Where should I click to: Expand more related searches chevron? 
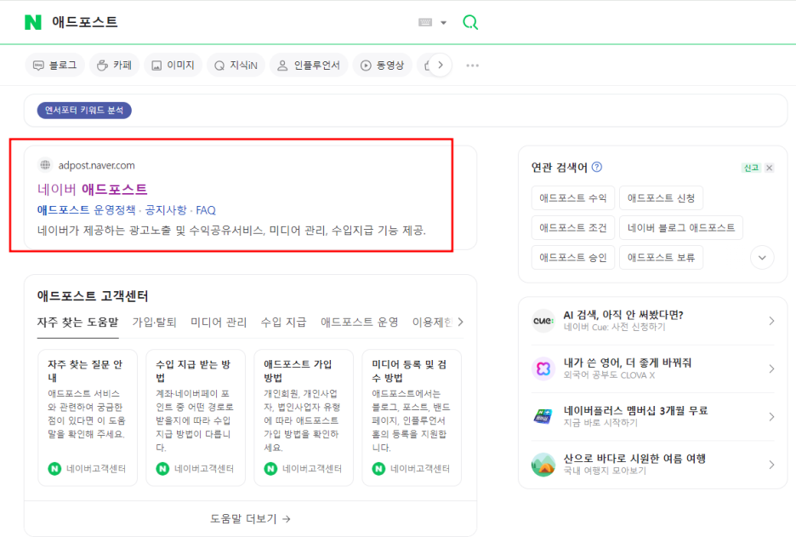(x=762, y=257)
